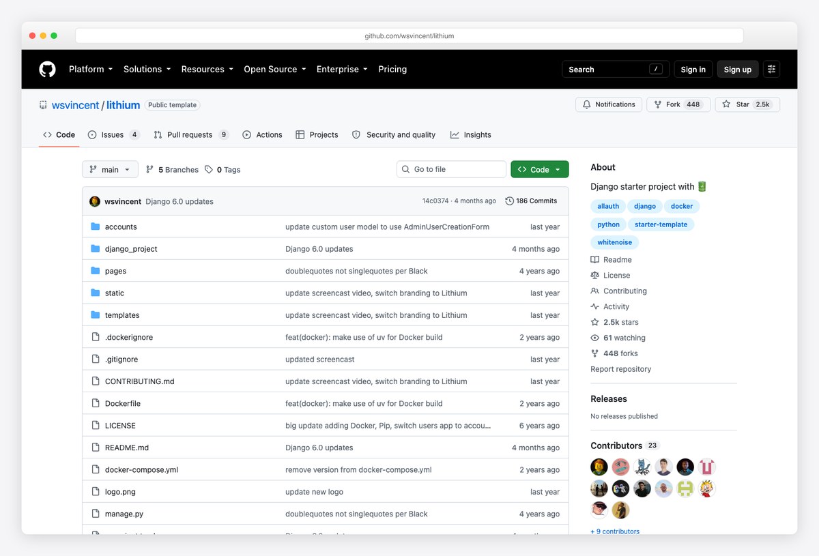The width and height of the screenshot is (819, 556).
Task: Click the logo.png file icon
Action: (96, 491)
